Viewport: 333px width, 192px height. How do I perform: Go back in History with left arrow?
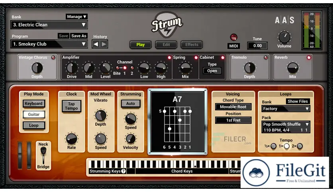(96, 44)
